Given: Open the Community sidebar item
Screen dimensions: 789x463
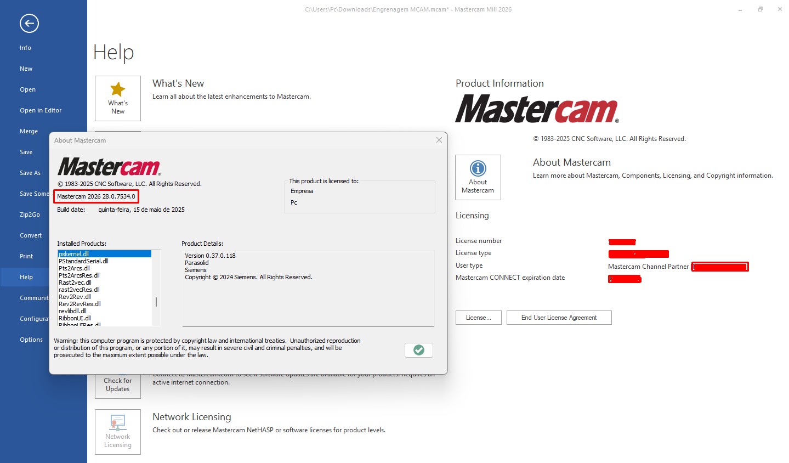Looking at the screenshot, I should tap(34, 298).
